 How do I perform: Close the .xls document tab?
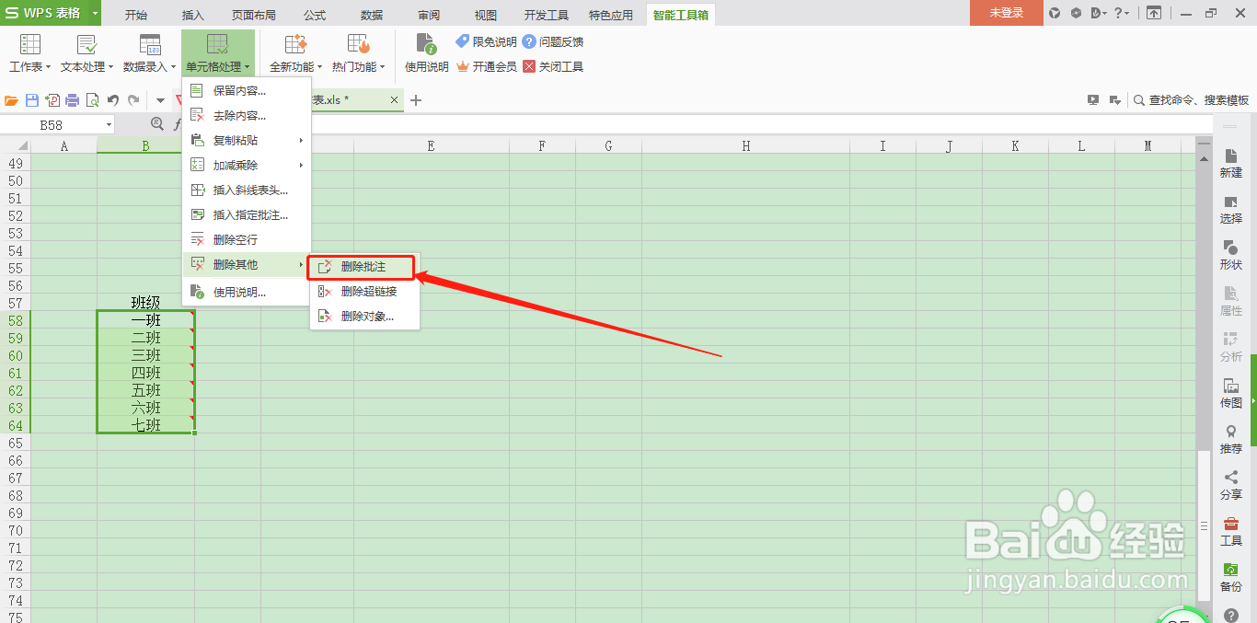pyautogui.click(x=395, y=100)
